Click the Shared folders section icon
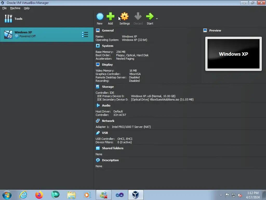Image resolution: width=266 pixels, height=200 pixels. pos(98,148)
